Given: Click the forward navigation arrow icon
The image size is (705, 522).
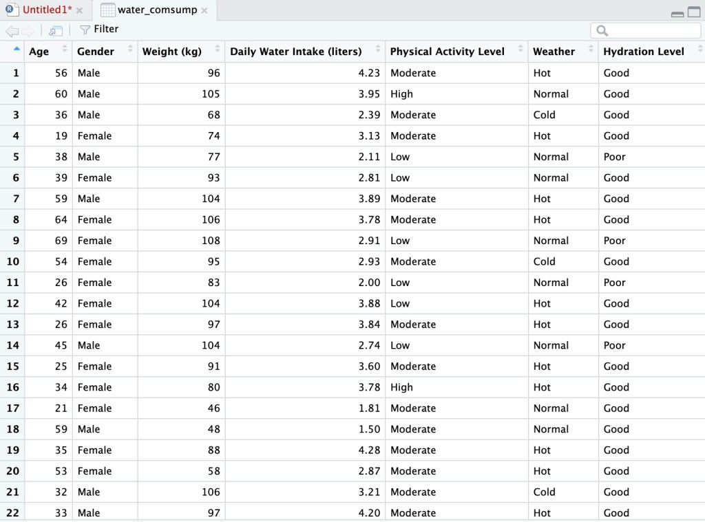Looking at the screenshot, I should [x=28, y=30].
